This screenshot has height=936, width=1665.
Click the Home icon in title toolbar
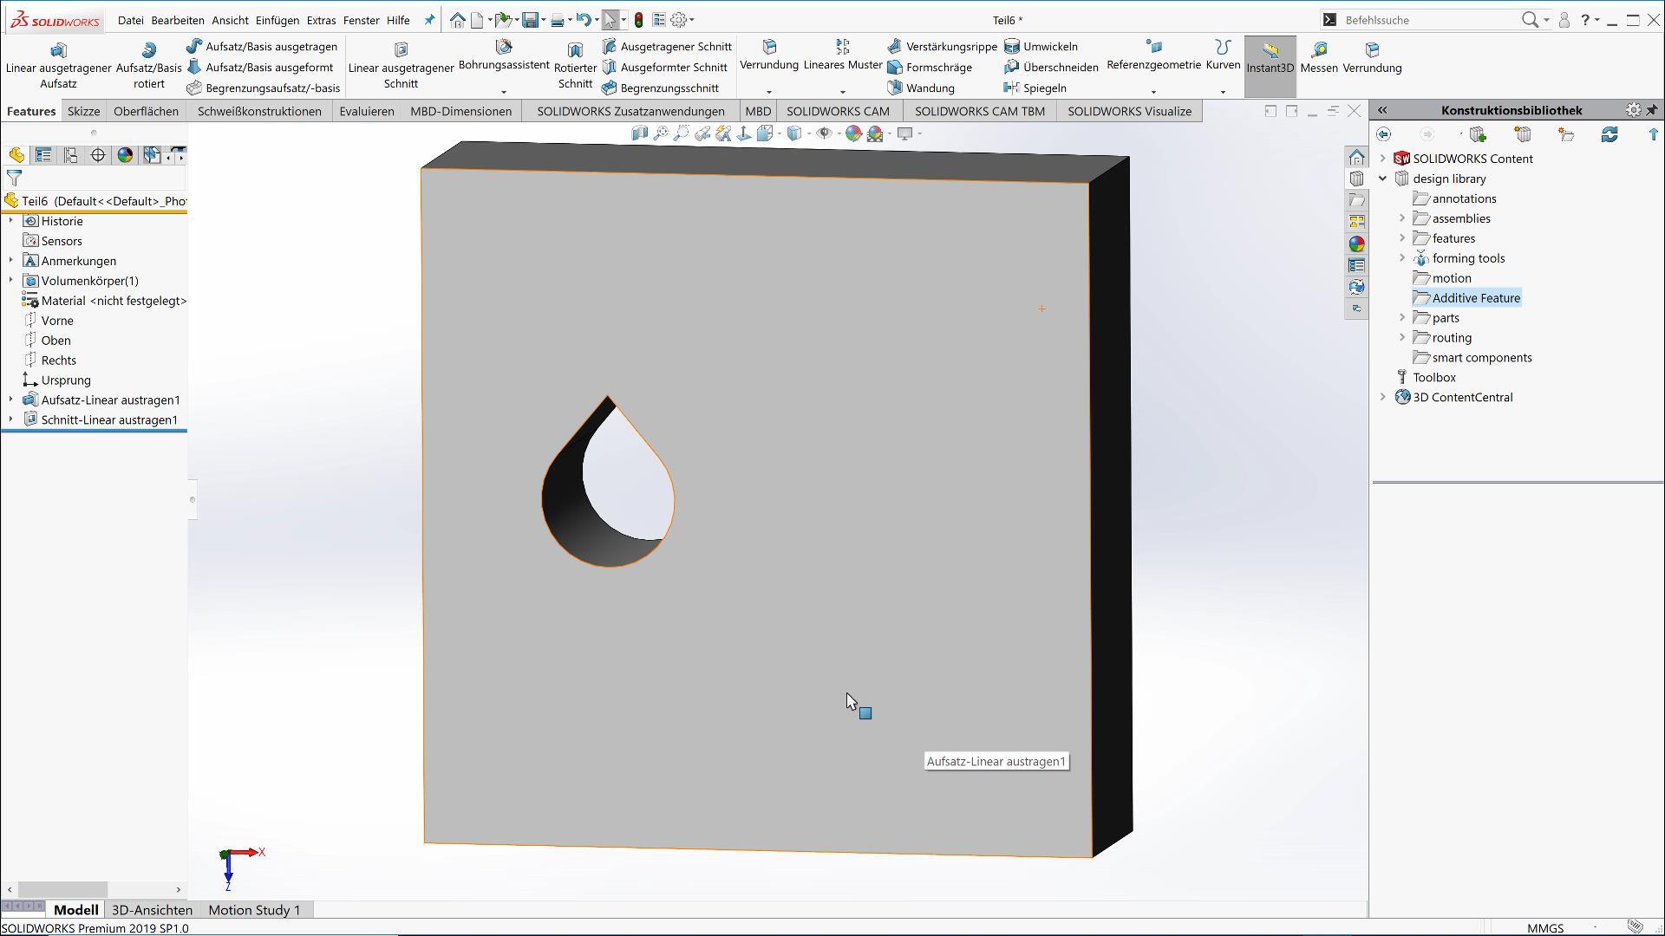pos(457,20)
